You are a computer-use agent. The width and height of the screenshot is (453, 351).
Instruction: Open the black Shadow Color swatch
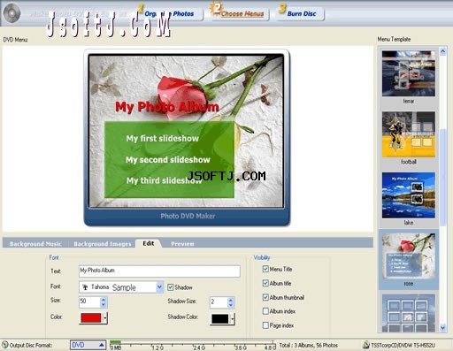pos(220,319)
